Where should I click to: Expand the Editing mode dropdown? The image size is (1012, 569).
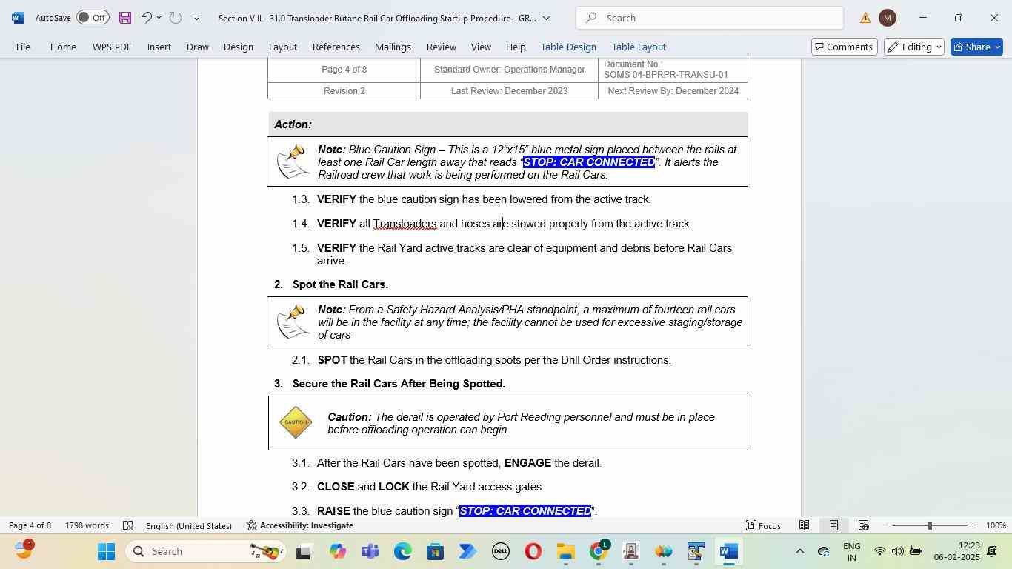[x=913, y=47]
